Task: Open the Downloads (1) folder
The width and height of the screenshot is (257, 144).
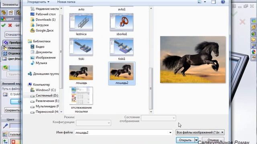Action: tap(43, 20)
